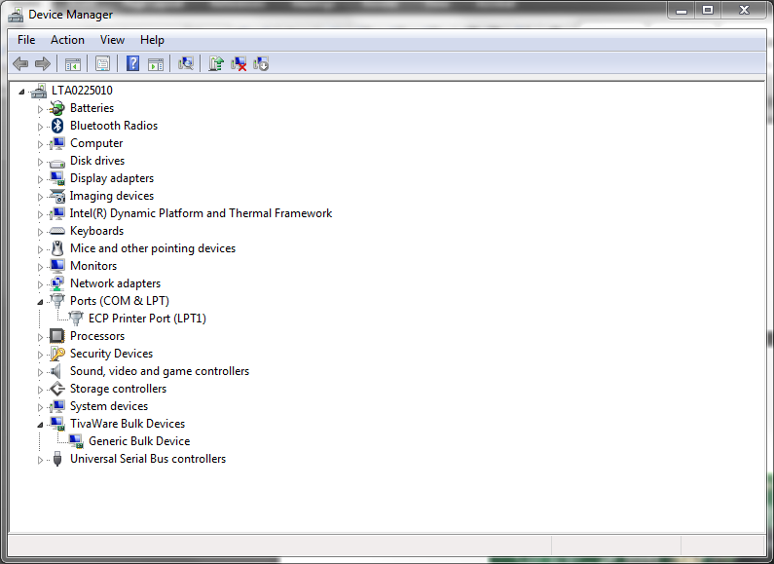Collapse the Ports (COM & LPT) node
The image size is (774, 564).
[x=40, y=302]
